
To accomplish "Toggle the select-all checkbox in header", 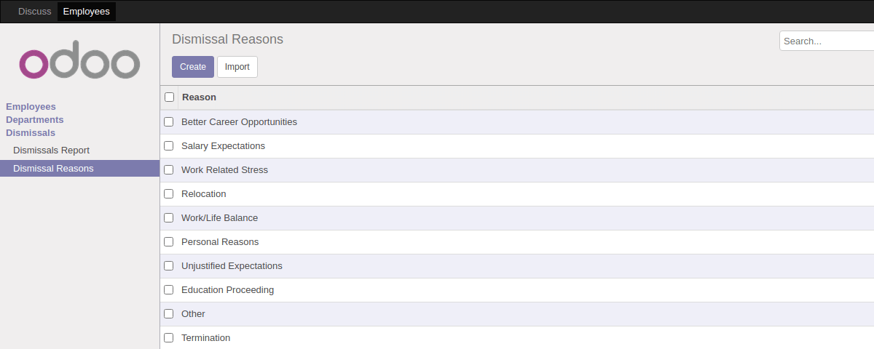I will [170, 97].
